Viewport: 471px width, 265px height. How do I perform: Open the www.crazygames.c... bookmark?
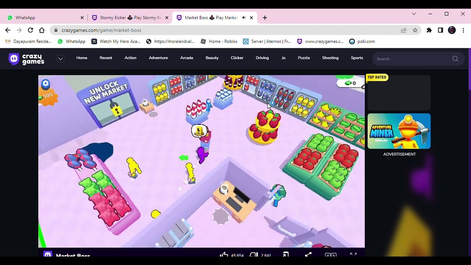[320, 42]
